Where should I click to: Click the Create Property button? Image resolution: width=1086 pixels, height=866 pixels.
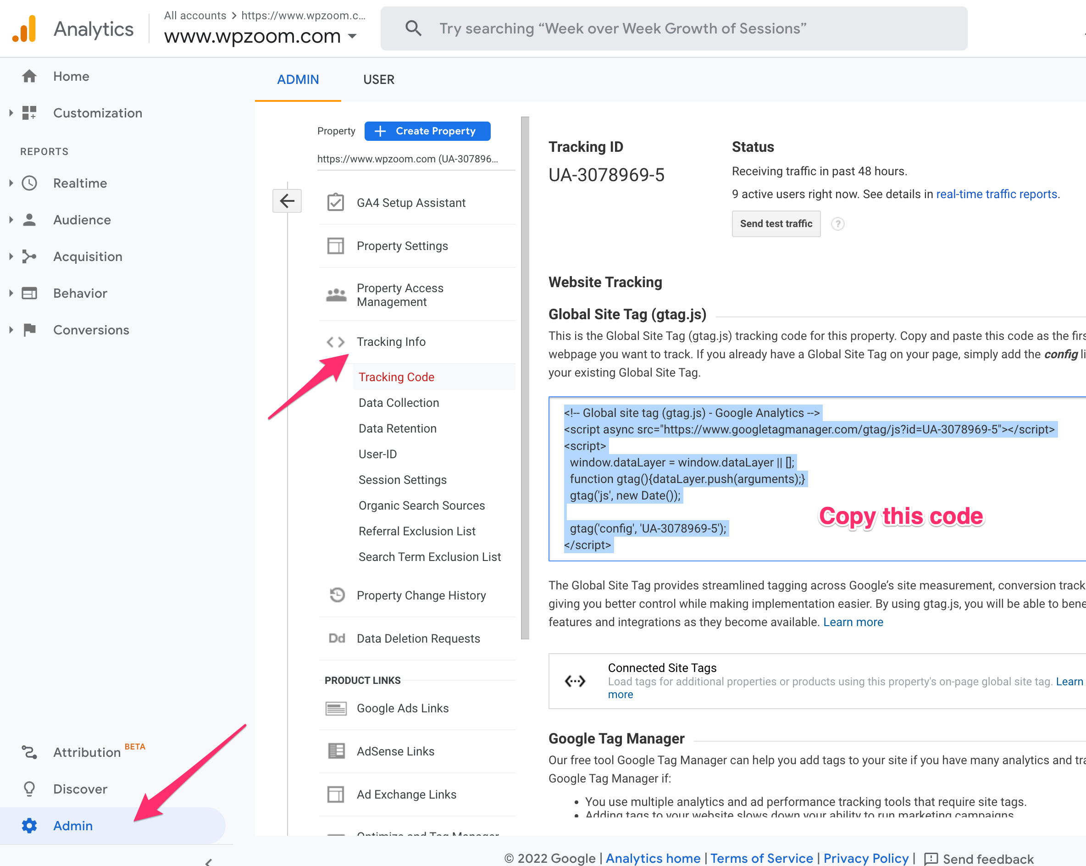tap(427, 131)
